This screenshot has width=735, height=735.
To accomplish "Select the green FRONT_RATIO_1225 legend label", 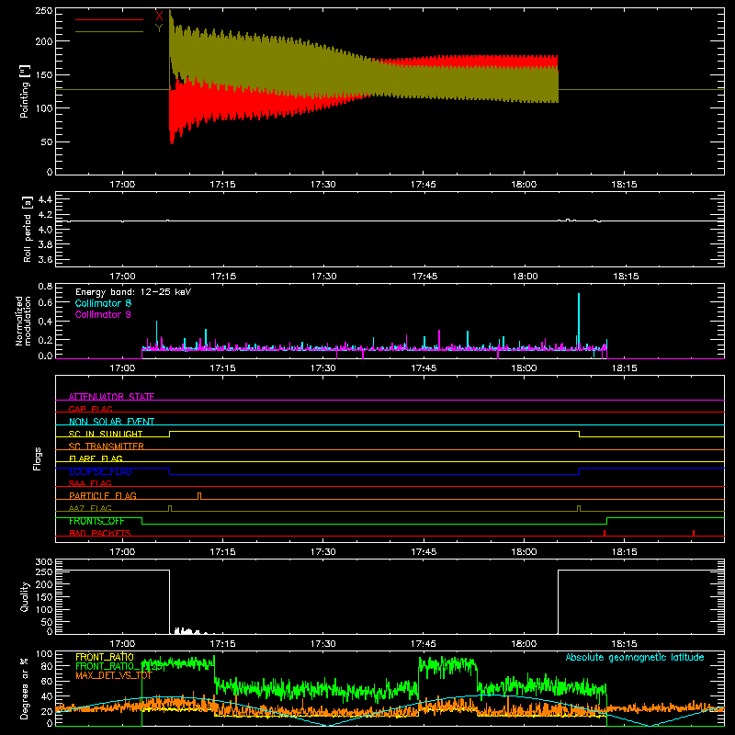I will (119, 666).
